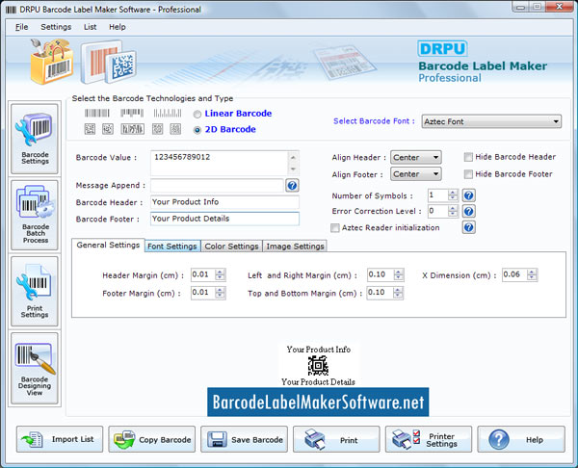Image resolution: width=578 pixels, height=468 pixels.
Task: Enable Hide Barcode Footer checkbox
Action: click(468, 174)
